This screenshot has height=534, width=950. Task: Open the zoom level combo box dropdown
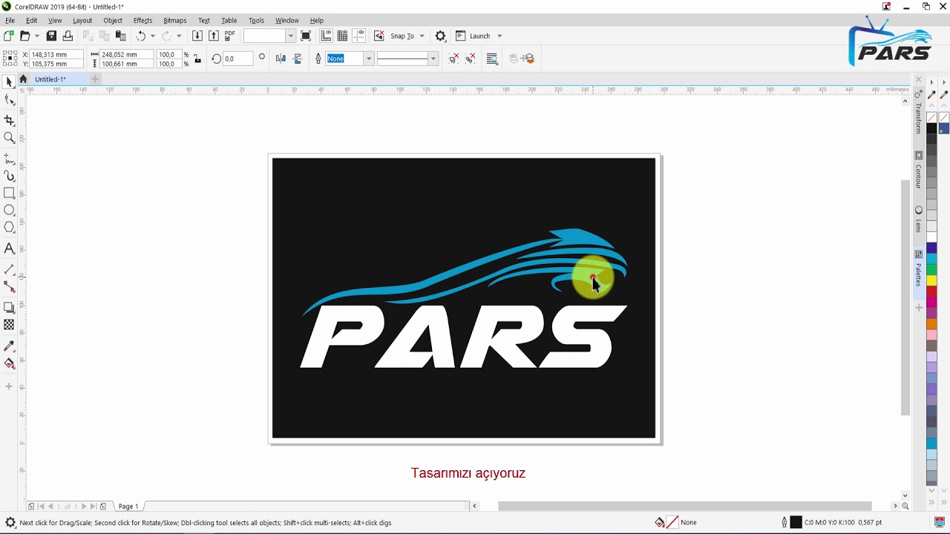pos(290,36)
